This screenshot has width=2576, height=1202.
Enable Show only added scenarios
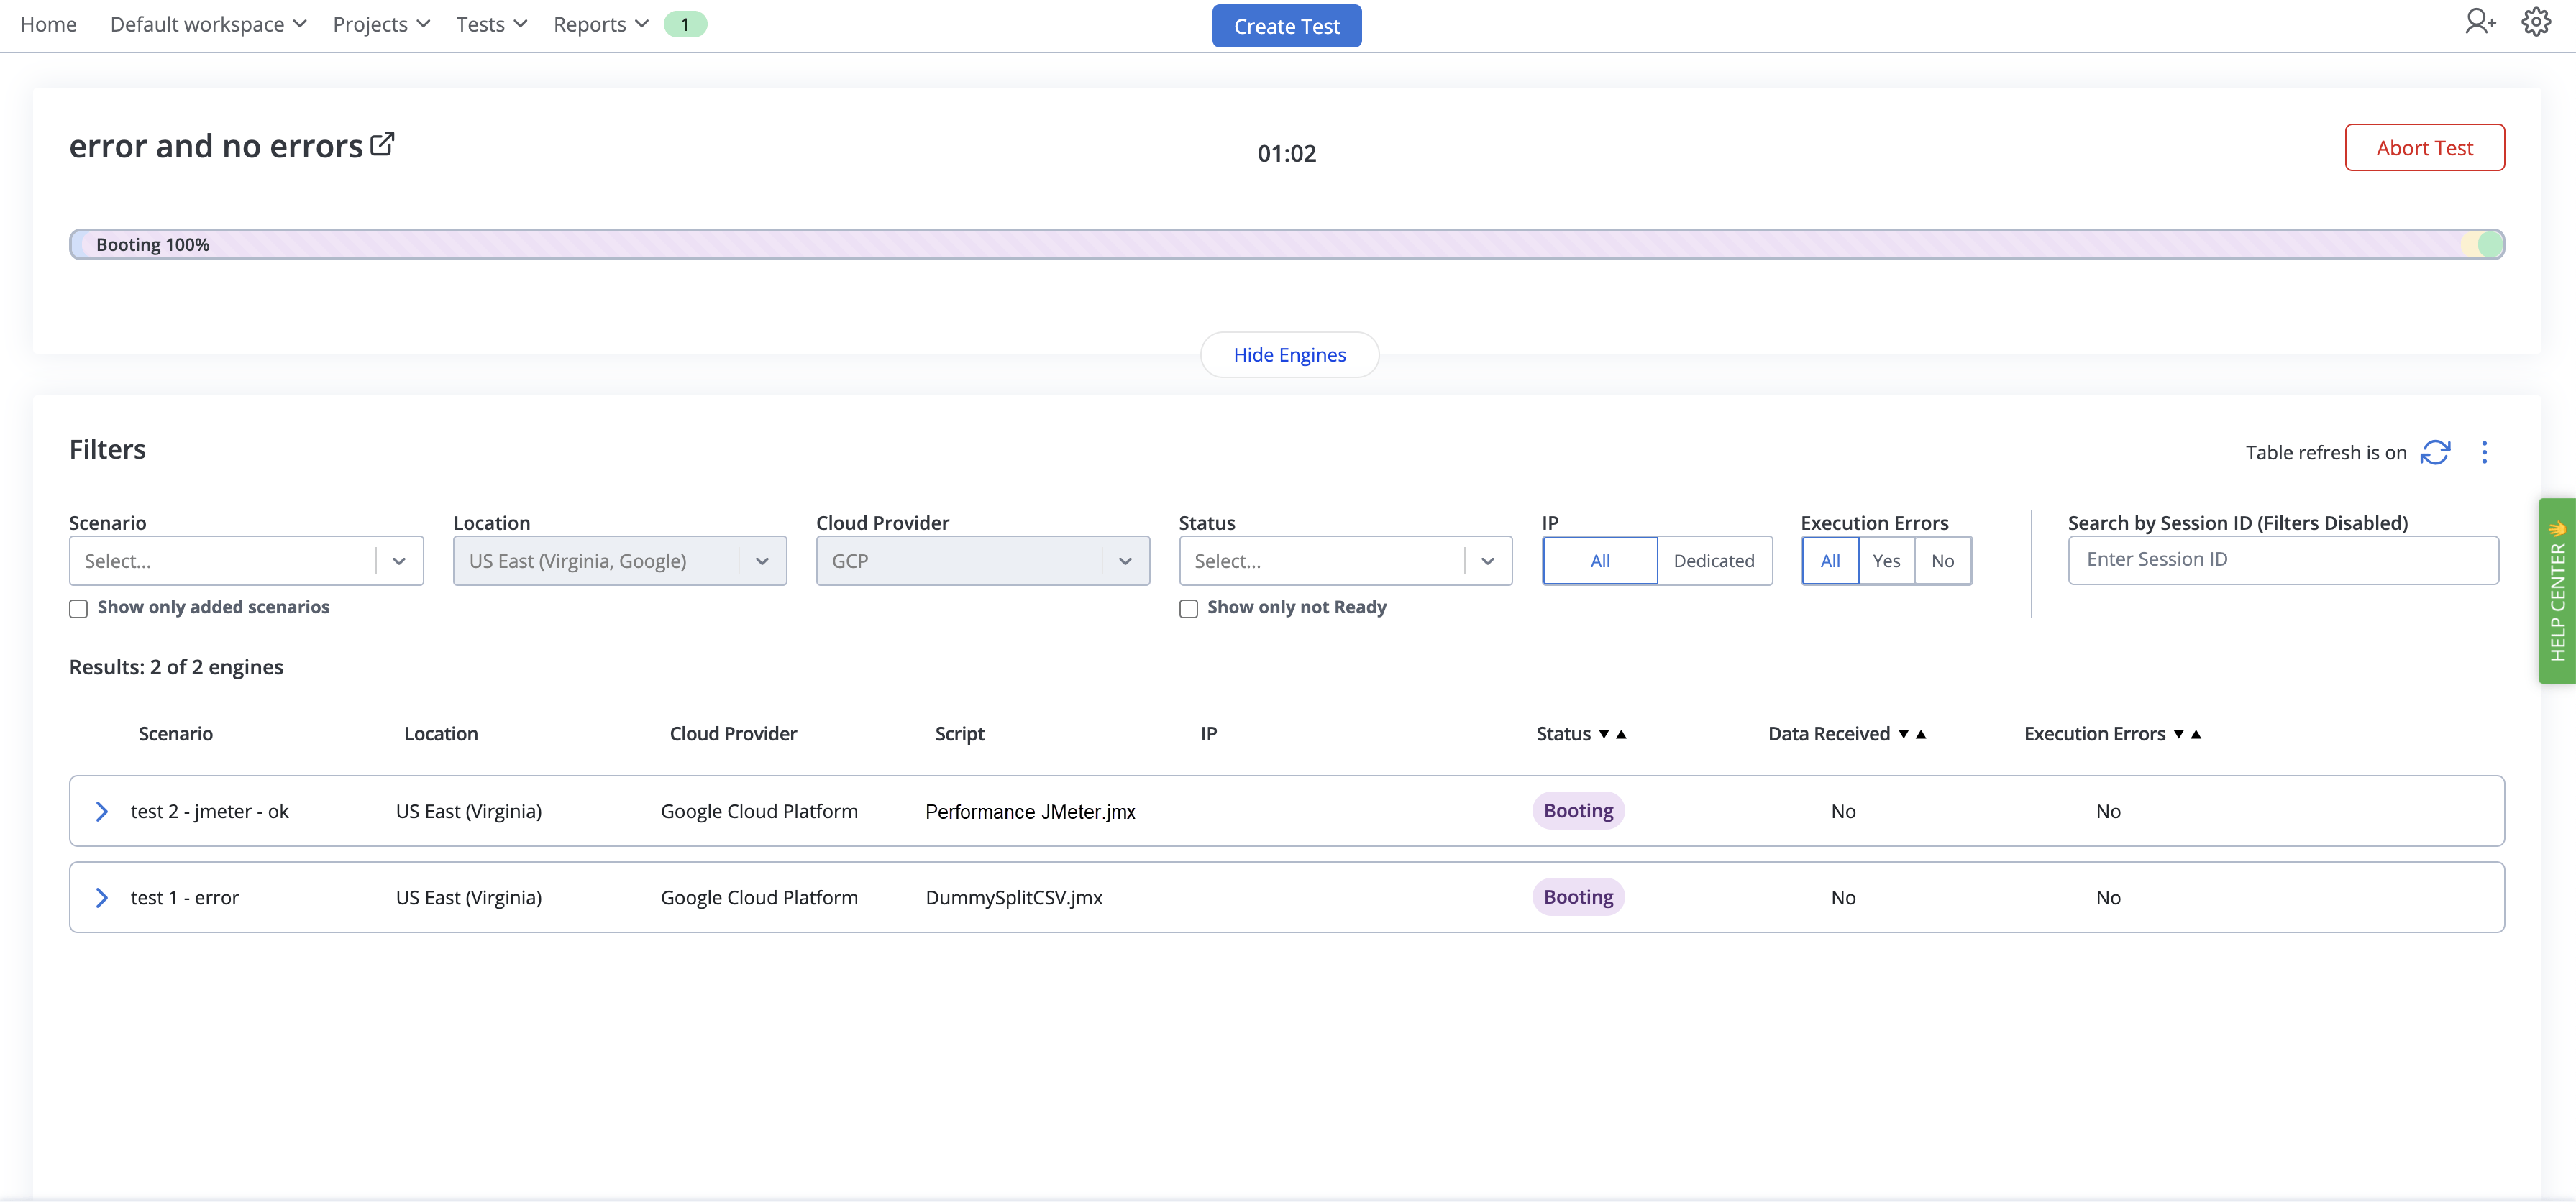[78, 609]
